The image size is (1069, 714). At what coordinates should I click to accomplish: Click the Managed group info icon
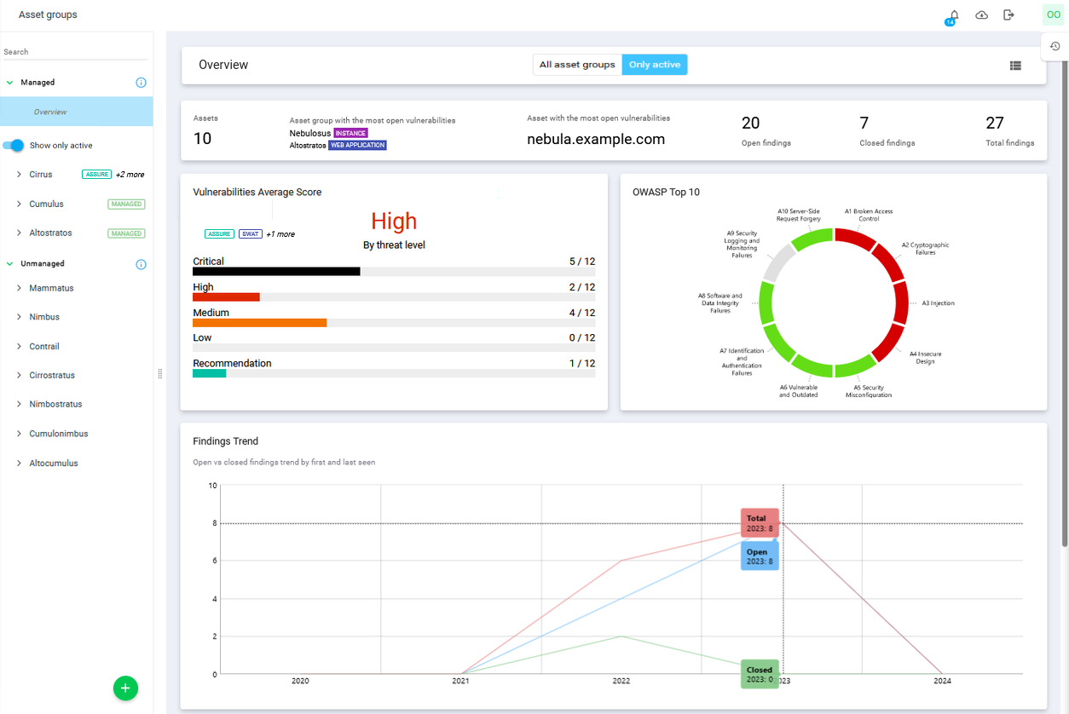tap(141, 82)
